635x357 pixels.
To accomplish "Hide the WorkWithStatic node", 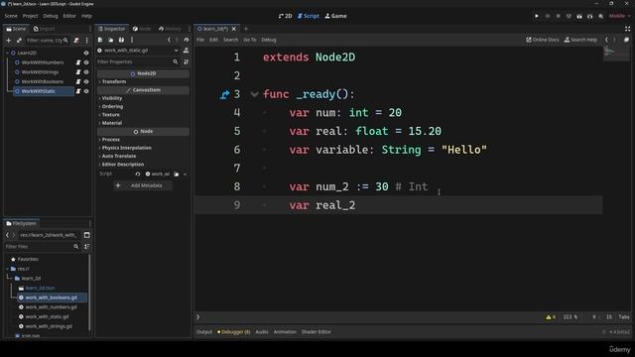I will pos(86,91).
